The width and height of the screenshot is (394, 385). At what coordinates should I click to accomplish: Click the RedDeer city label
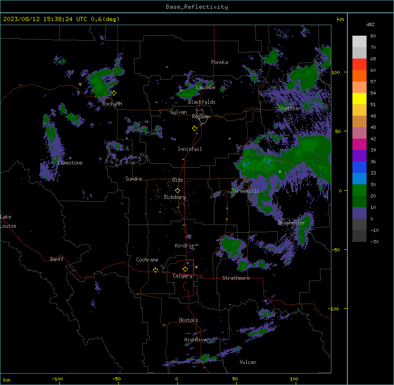(x=201, y=117)
